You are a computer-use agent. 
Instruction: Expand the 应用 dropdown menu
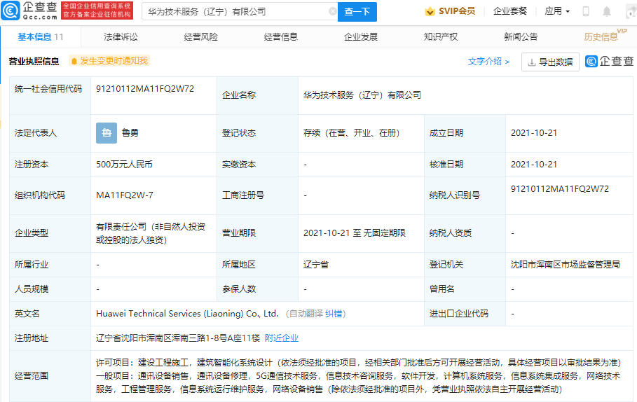click(x=557, y=11)
